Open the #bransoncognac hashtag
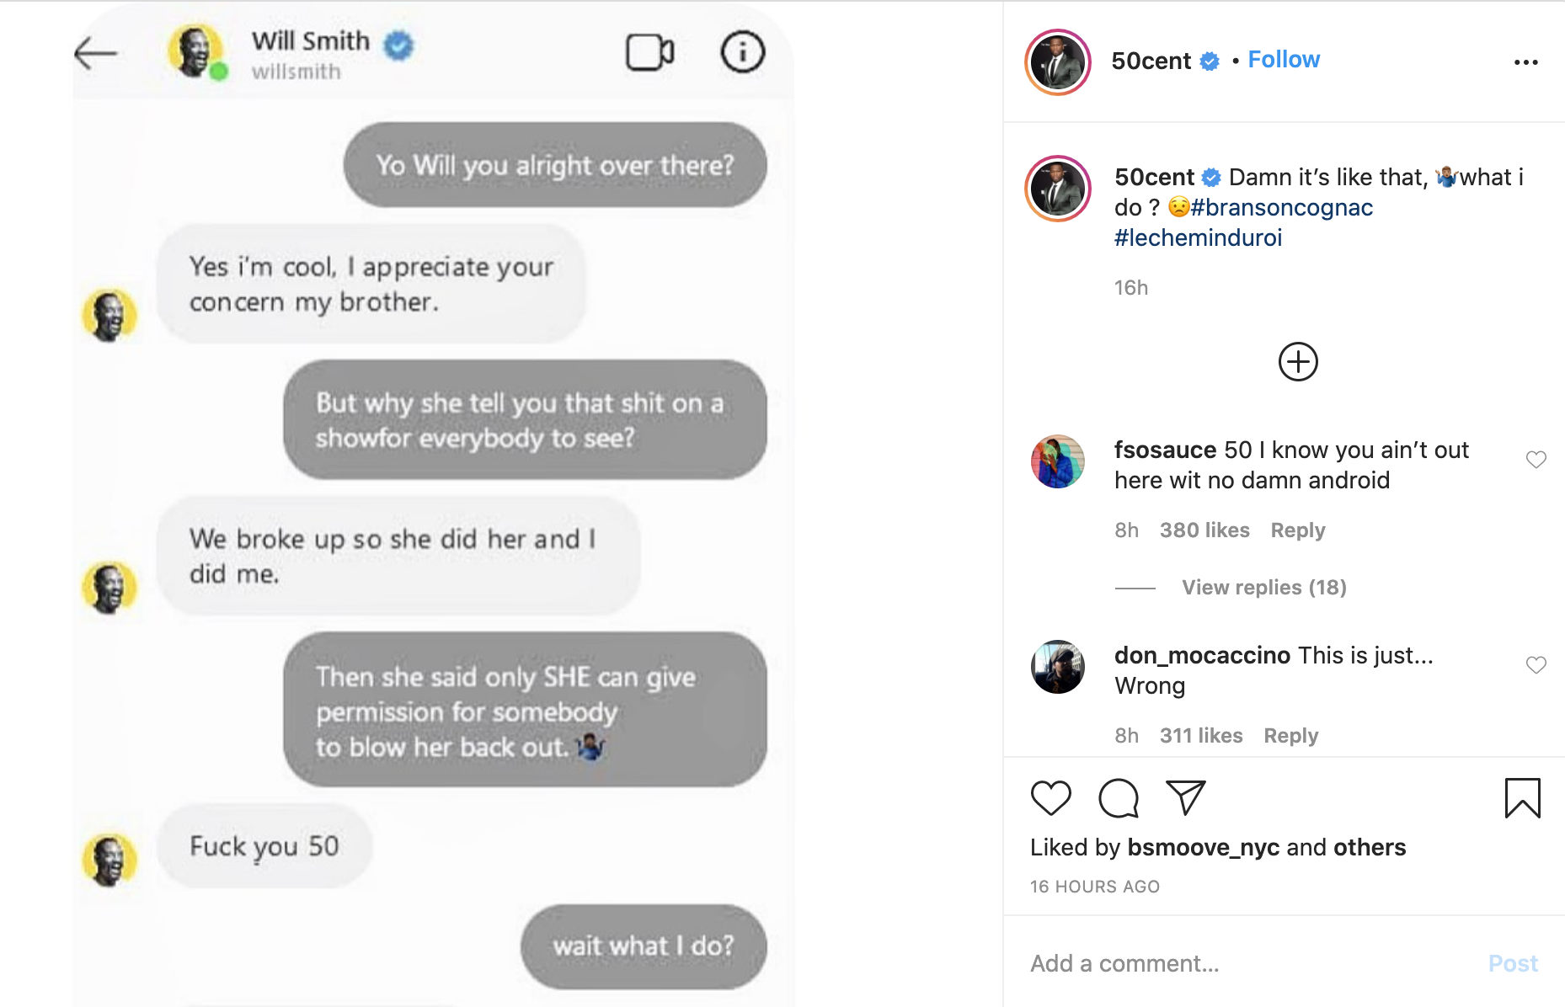The width and height of the screenshot is (1565, 1007). 1281,208
